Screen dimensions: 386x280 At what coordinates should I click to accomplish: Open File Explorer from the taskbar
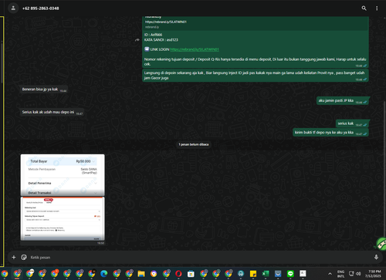click(141, 274)
